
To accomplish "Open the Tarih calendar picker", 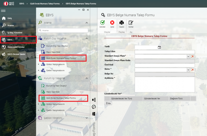I will coord(159,47).
